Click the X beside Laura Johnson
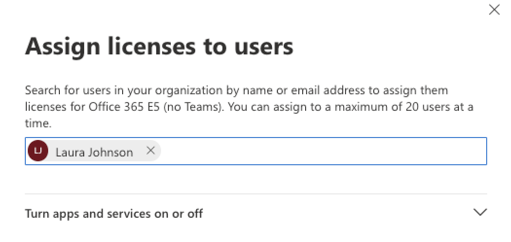Viewport: 511px width, 242px height. click(x=150, y=151)
